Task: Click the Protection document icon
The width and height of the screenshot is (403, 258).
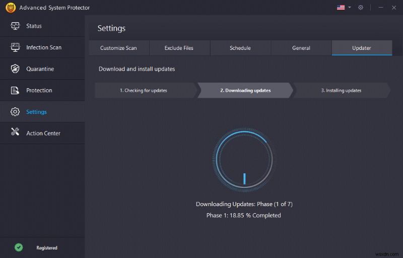Action: 15,90
